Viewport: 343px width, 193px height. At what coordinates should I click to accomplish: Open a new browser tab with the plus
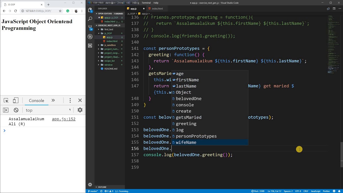click(x=48, y=5)
